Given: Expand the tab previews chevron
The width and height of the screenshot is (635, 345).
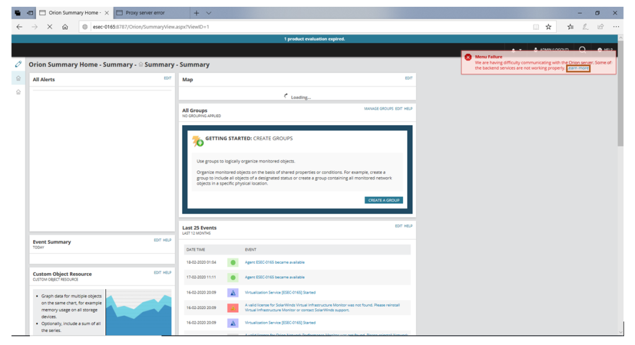Looking at the screenshot, I should point(208,13).
